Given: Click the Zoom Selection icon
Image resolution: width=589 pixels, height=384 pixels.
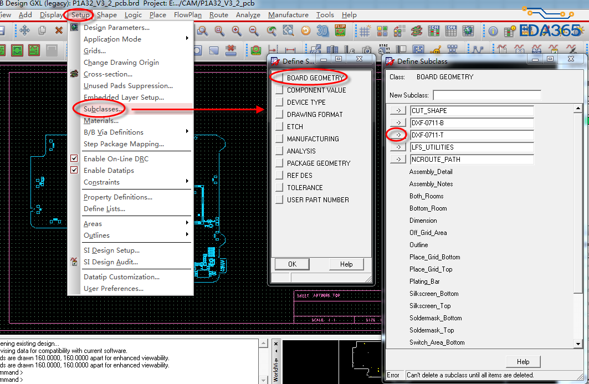Looking at the screenshot, I should pos(289,31).
